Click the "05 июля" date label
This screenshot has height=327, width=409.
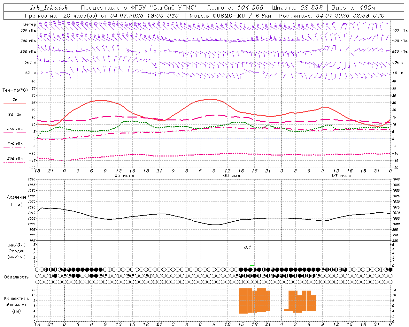(x=124, y=176)
